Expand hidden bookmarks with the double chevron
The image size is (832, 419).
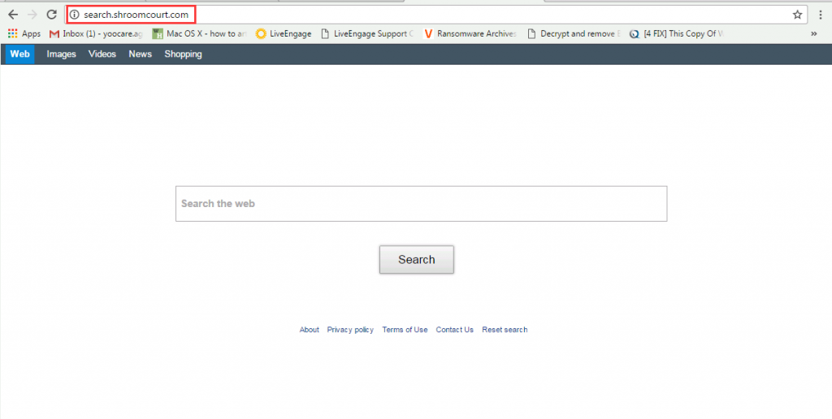click(x=814, y=33)
